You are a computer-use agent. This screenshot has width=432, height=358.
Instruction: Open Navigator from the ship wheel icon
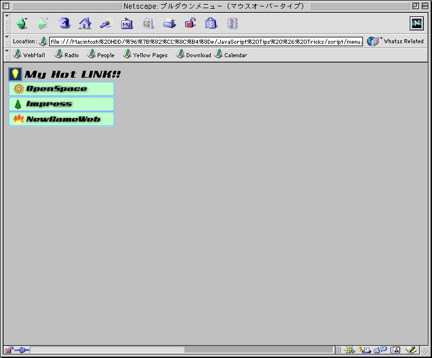point(349,350)
